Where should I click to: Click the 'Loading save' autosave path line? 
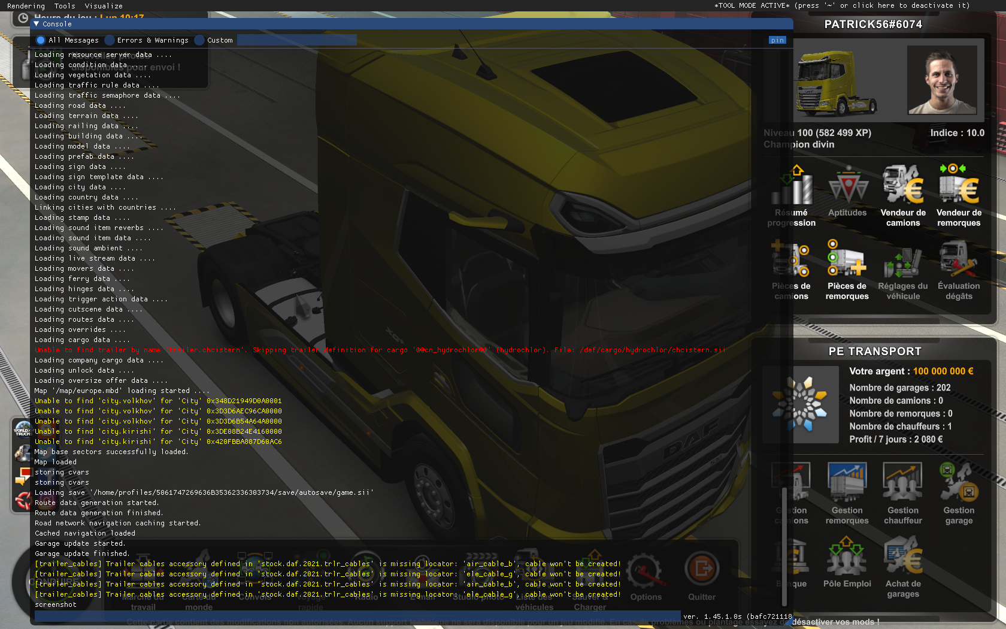click(x=204, y=492)
